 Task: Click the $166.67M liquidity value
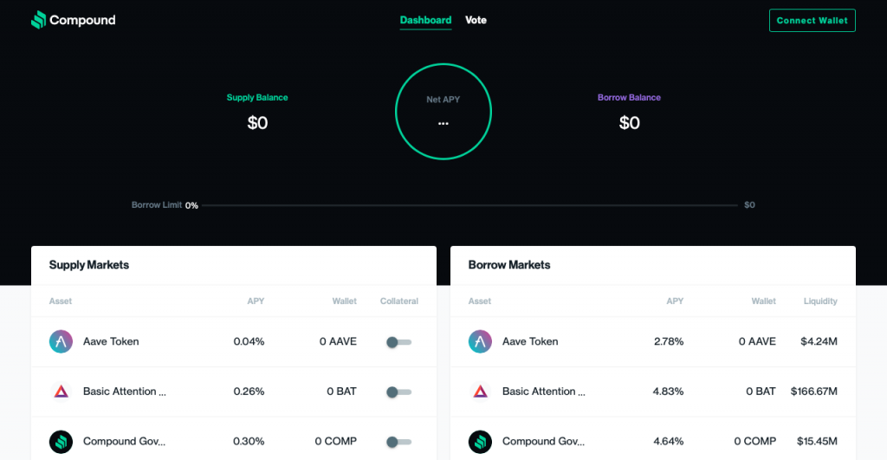click(x=814, y=392)
